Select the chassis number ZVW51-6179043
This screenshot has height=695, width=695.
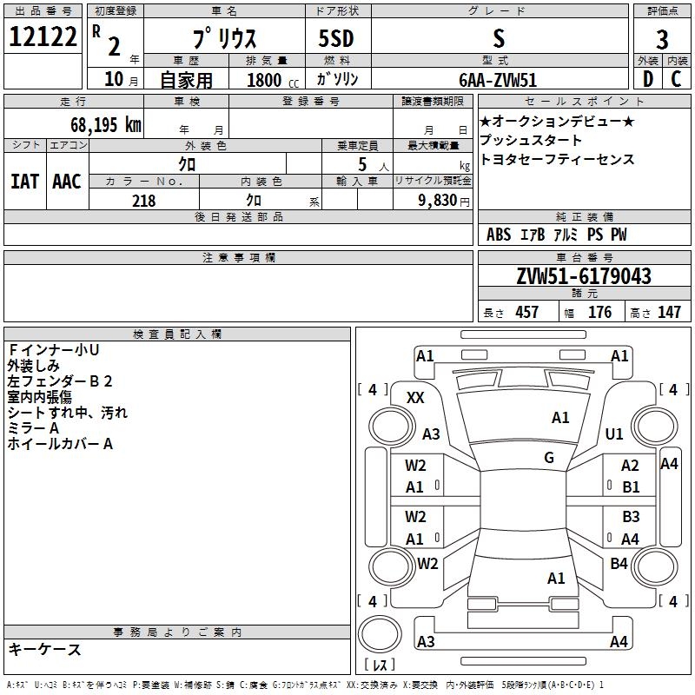(584, 276)
